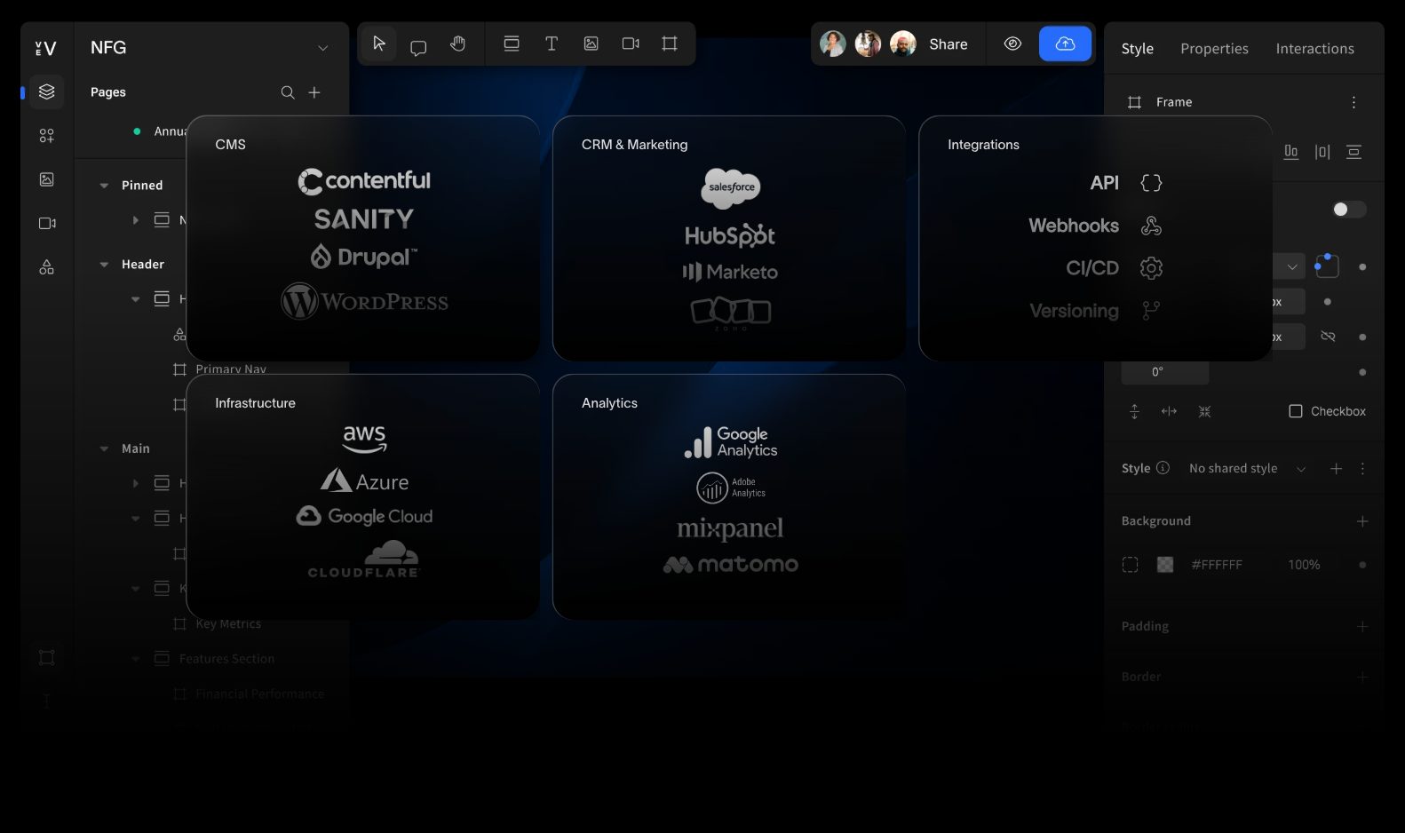Open the background color checker swatch

(x=1165, y=565)
